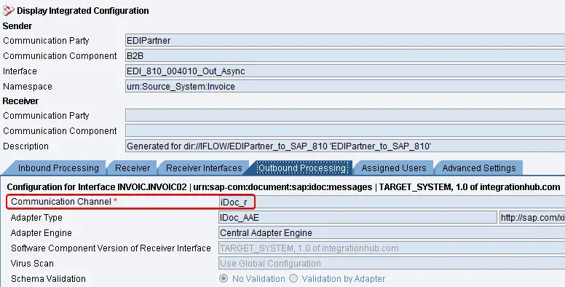Screen dimensions: 565x287
Task: Select the Outbound Processing tab
Action: [x=303, y=168]
